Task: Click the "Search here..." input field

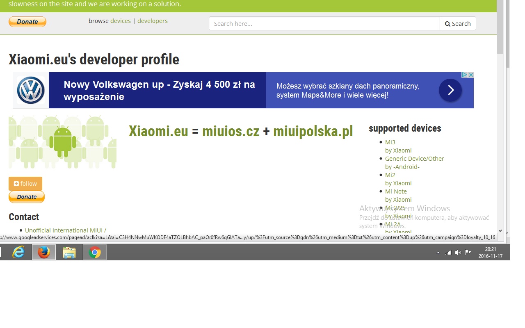Action: [324, 24]
